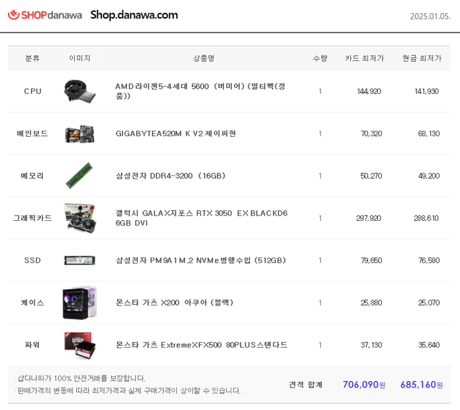The width and height of the screenshot is (460, 410).
Task: Open the Shop.danawa.com link text
Action: [134, 15]
